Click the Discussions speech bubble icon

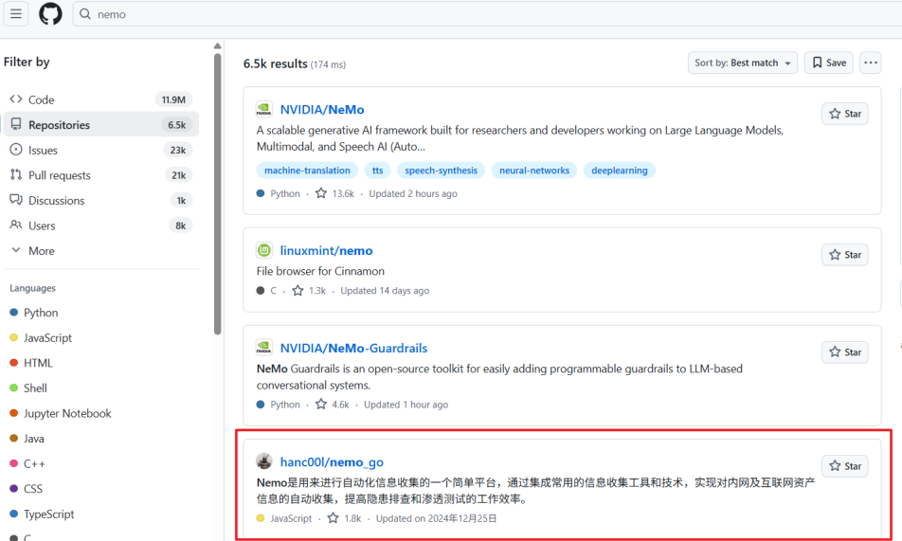click(x=16, y=200)
